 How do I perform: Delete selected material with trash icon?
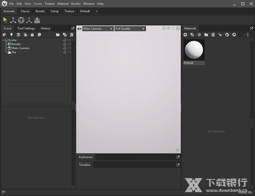pos(213,35)
